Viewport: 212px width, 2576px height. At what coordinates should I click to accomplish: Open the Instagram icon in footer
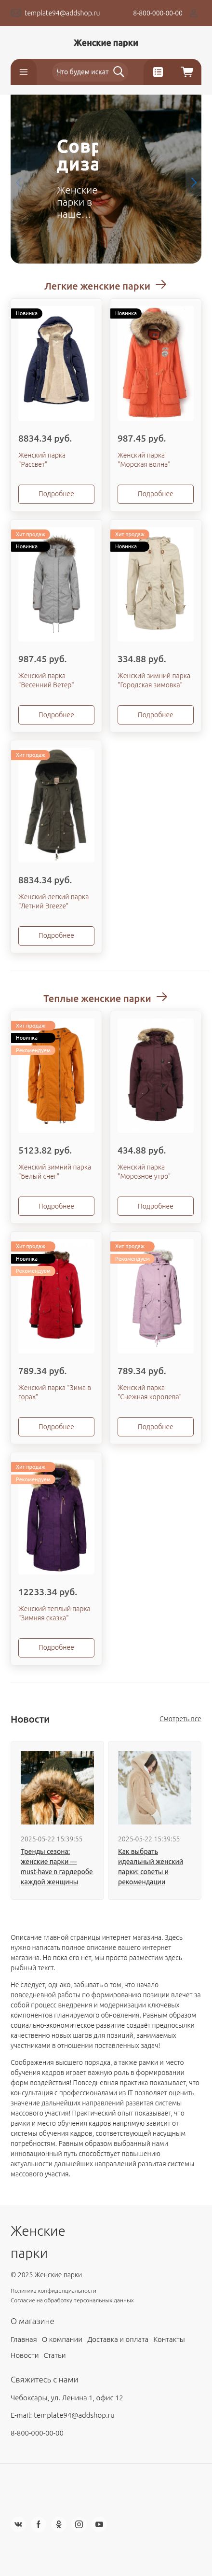click(x=79, y=2524)
